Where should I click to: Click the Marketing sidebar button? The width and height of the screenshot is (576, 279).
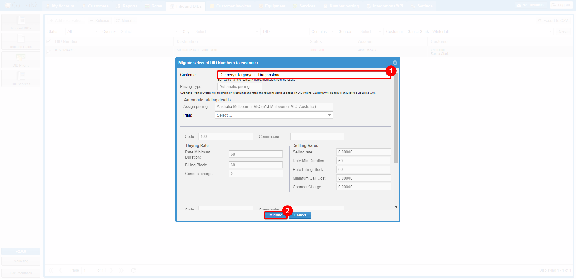click(21, 261)
